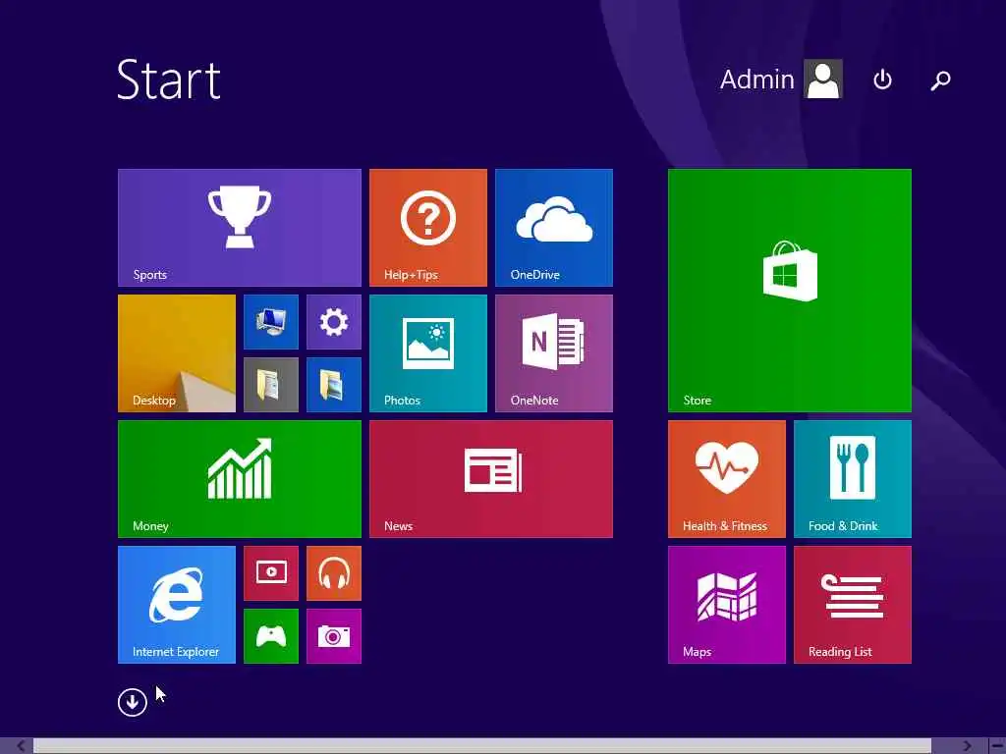Image resolution: width=1006 pixels, height=754 pixels.
Task: Open the Maps tile
Action: (726, 605)
